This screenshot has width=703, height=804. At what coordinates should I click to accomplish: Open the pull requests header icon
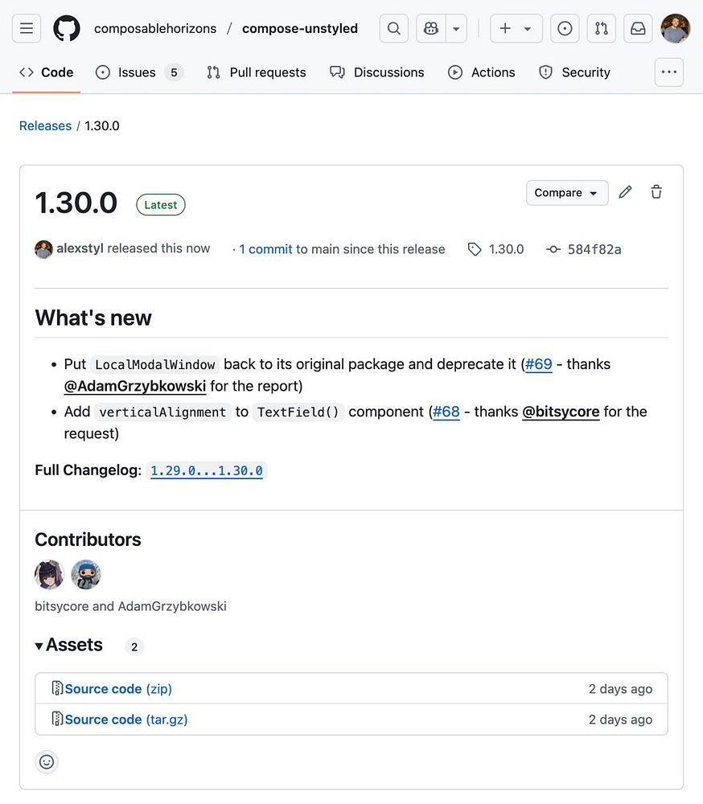(601, 29)
